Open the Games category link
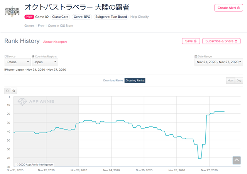This screenshot has width=247, height=174. 29,26
